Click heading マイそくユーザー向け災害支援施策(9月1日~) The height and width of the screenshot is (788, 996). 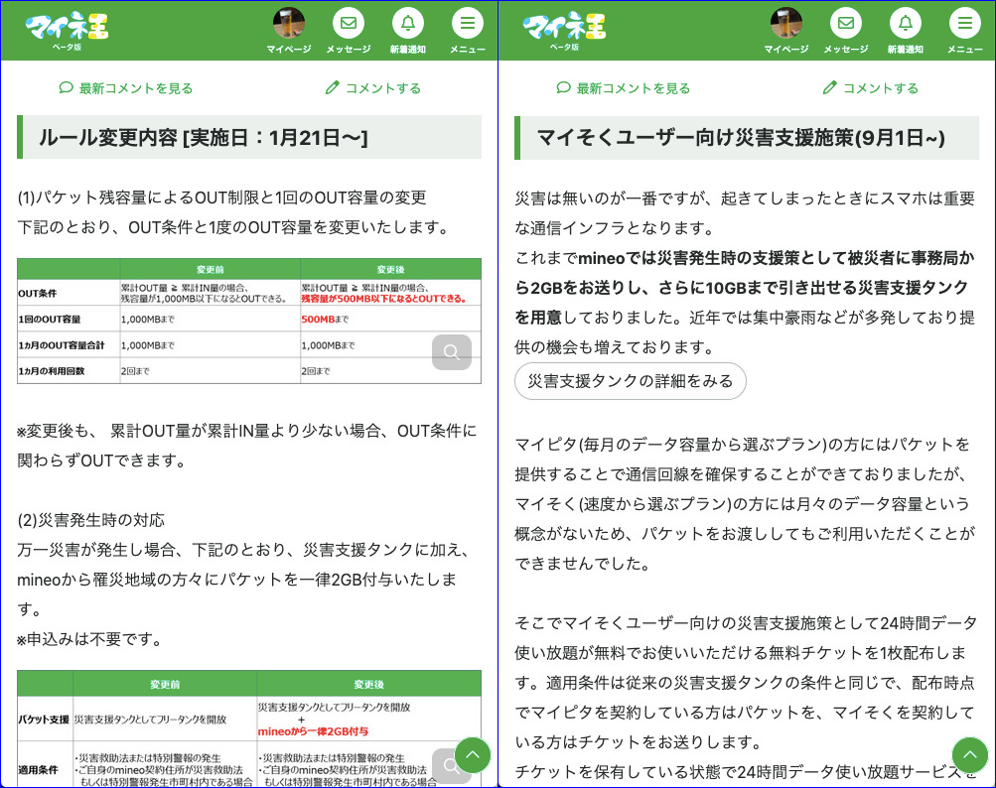(741, 137)
